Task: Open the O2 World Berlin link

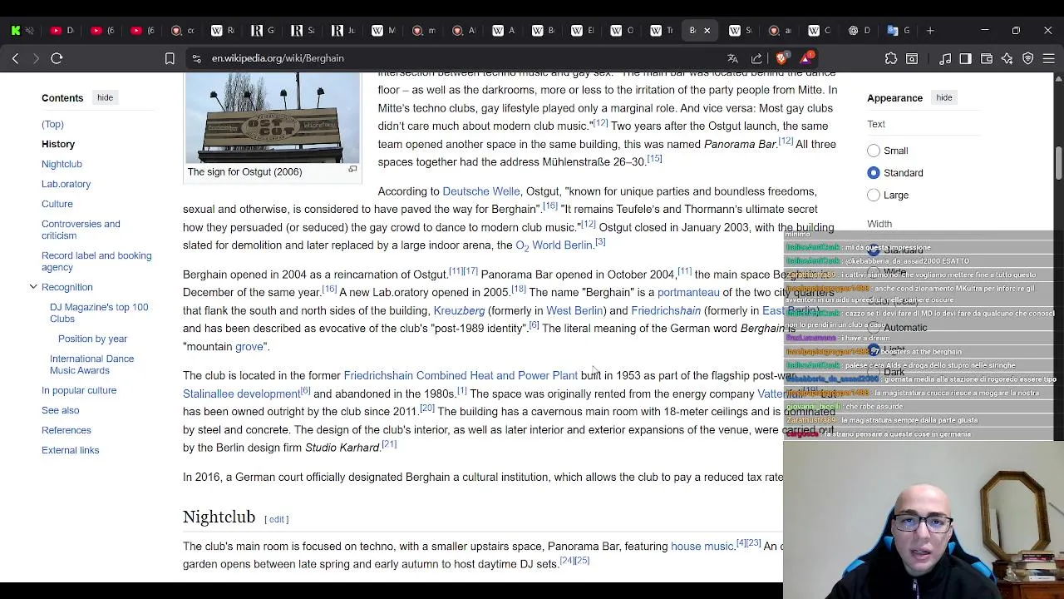Action: [554, 245]
